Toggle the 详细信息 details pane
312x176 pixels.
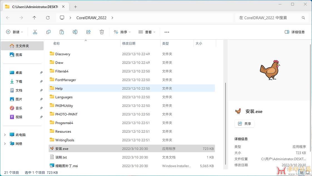(295, 32)
